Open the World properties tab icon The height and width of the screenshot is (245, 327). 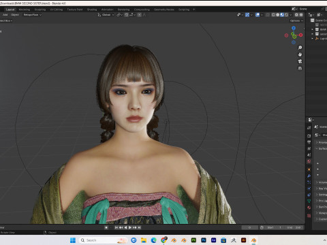[309, 161]
